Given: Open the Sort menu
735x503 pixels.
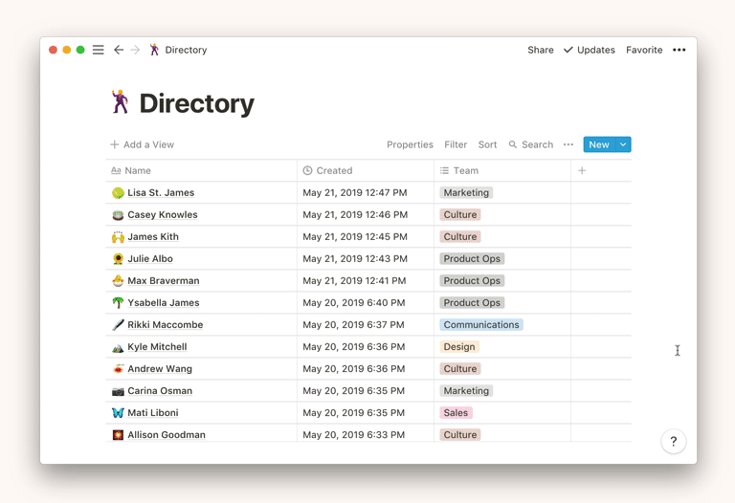Looking at the screenshot, I should pos(487,144).
